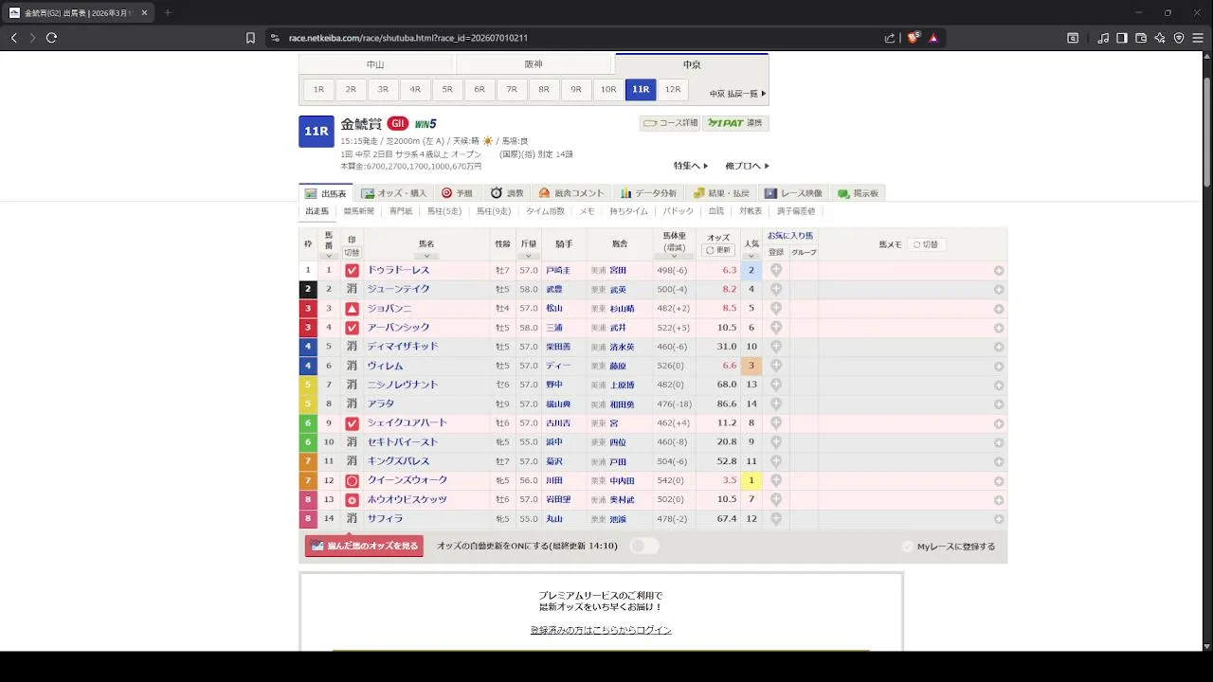Click the share icon in address bar
Screen dimensions: 1213x682
click(x=890, y=38)
